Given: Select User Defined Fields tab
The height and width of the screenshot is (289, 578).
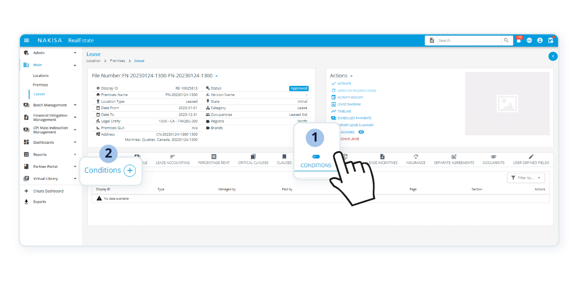Looking at the screenshot, I should [531, 159].
